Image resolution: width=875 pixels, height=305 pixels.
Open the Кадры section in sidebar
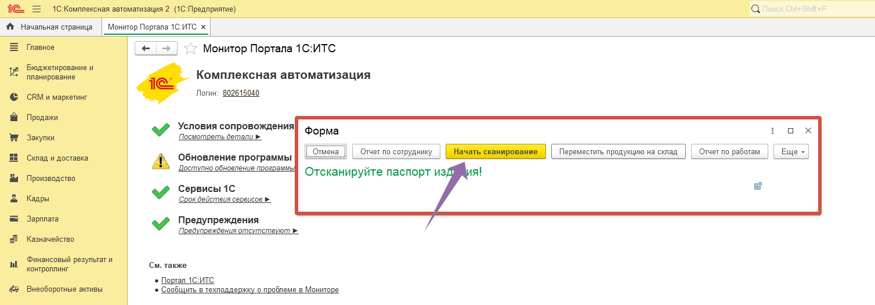[38, 199]
